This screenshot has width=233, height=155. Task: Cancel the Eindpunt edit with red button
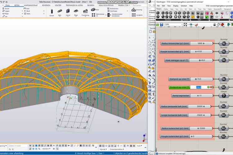click(211, 87)
